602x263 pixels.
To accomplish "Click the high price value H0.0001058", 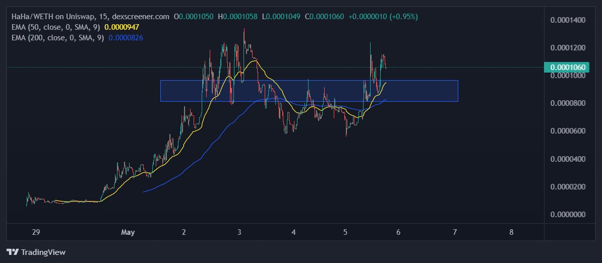I will [x=237, y=17].
